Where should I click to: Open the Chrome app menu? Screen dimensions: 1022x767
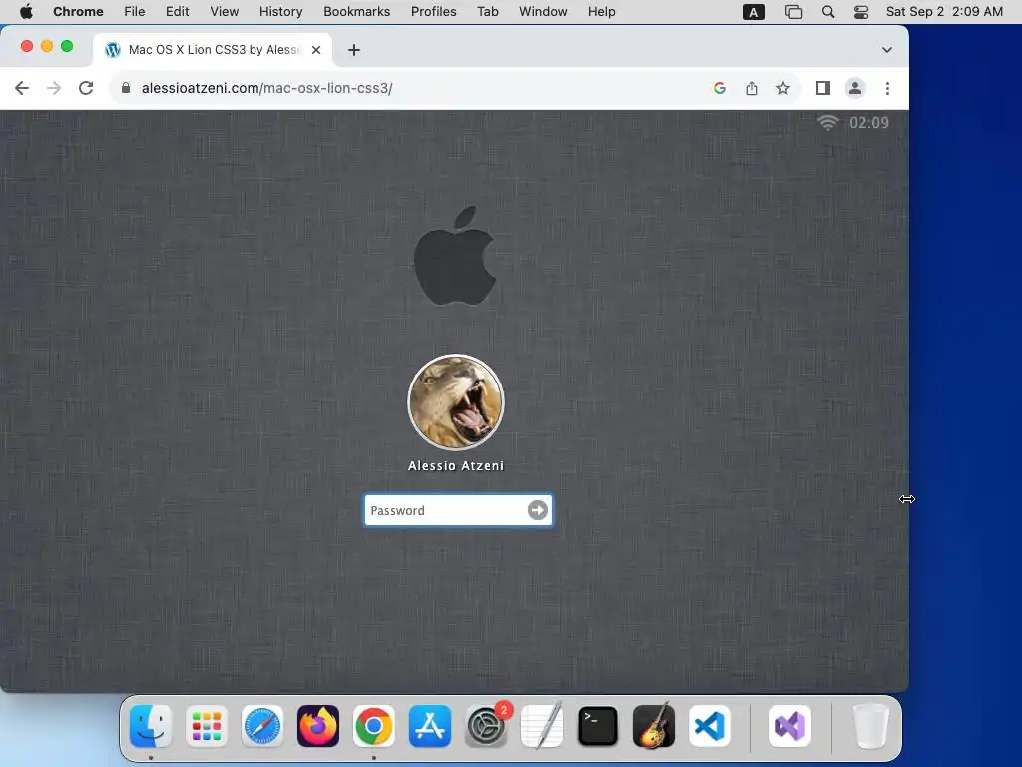78,12
